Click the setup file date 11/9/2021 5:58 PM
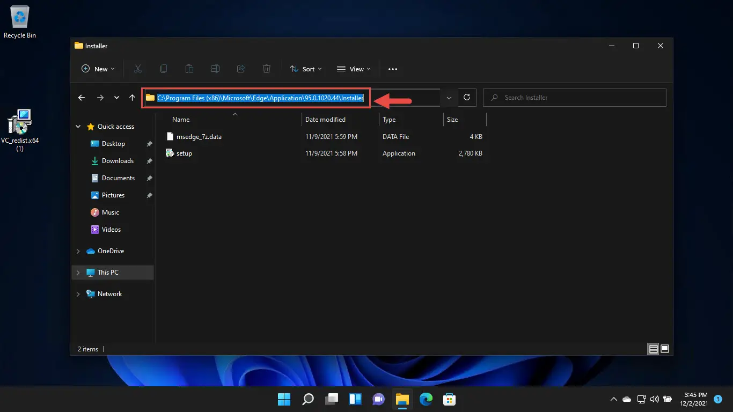This screenshot has height=412, width=733. tap(331, 153)
